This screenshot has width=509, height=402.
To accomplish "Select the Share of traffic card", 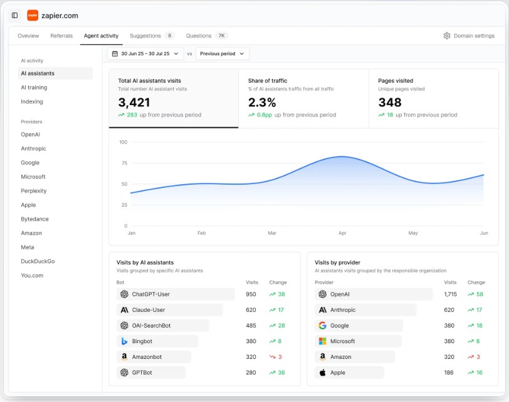I will pyautogui.click(x=303, y=98).
